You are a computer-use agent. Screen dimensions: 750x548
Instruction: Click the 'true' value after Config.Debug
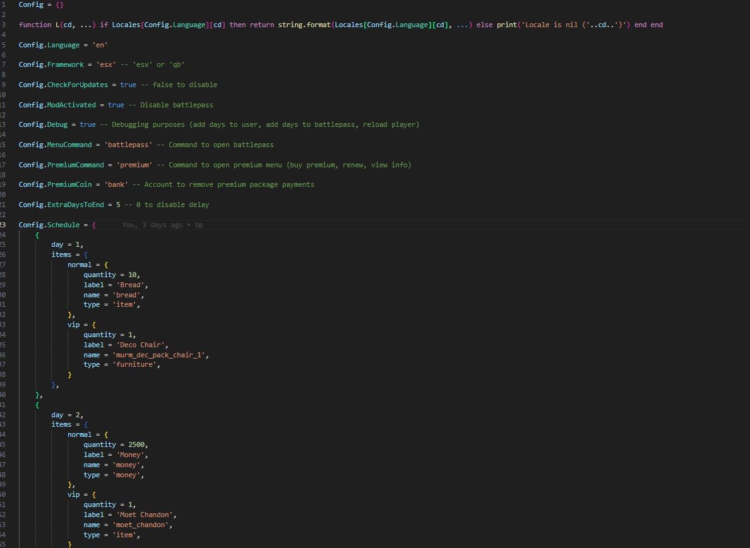click(88, 124)
